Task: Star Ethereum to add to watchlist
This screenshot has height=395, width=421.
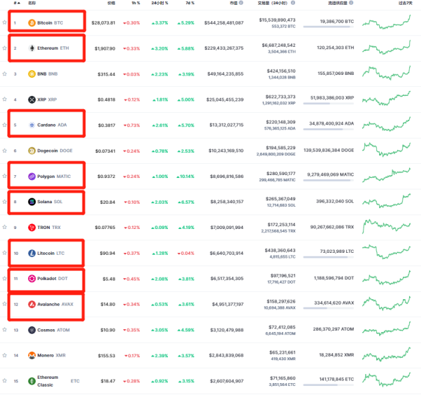Action: [x=5, y=48]
